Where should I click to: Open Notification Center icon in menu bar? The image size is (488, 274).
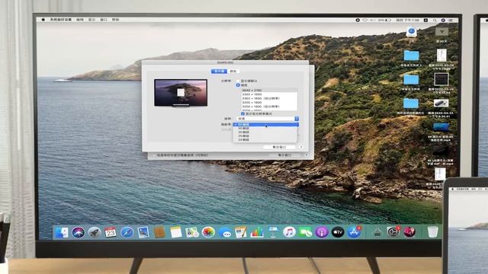(x=451, y=20)
